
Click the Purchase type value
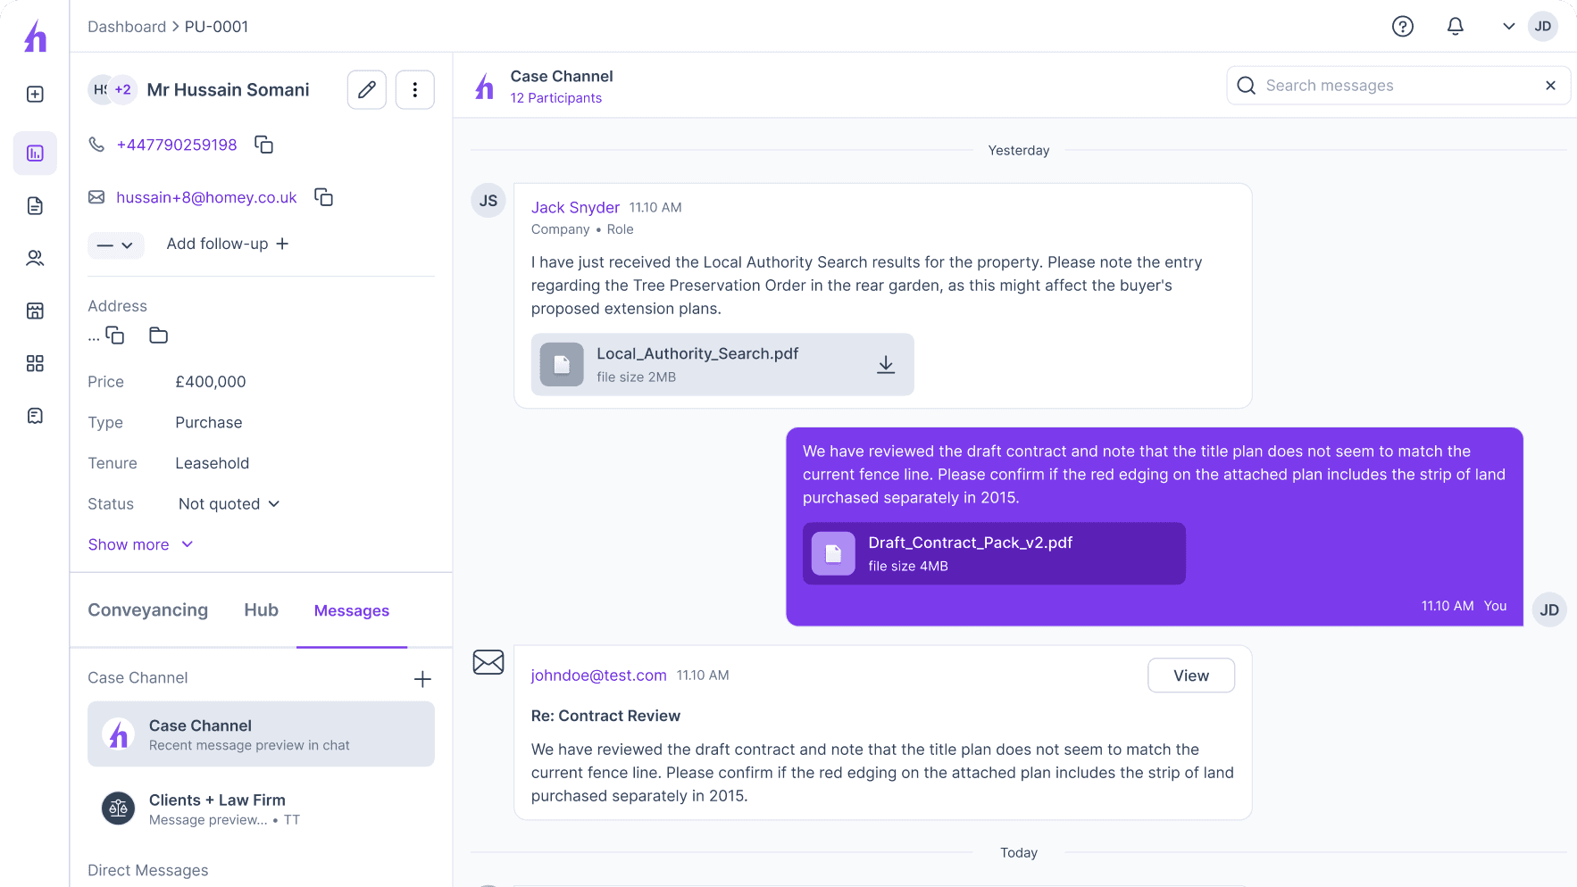(x=209, y=423)
